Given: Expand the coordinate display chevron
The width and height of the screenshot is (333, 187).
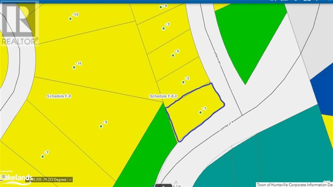Looking at the screenshot, I should coord(71,180).
